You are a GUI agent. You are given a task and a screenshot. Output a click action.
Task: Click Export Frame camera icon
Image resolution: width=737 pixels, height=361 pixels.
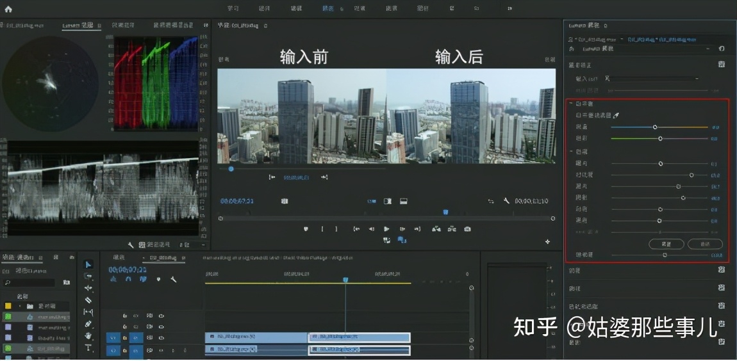click(x=467, y=229)
